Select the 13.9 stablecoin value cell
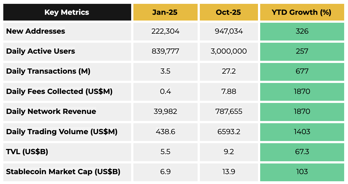Image resolution: width=348 pixels, height=184 pixels. pos(229,172)
